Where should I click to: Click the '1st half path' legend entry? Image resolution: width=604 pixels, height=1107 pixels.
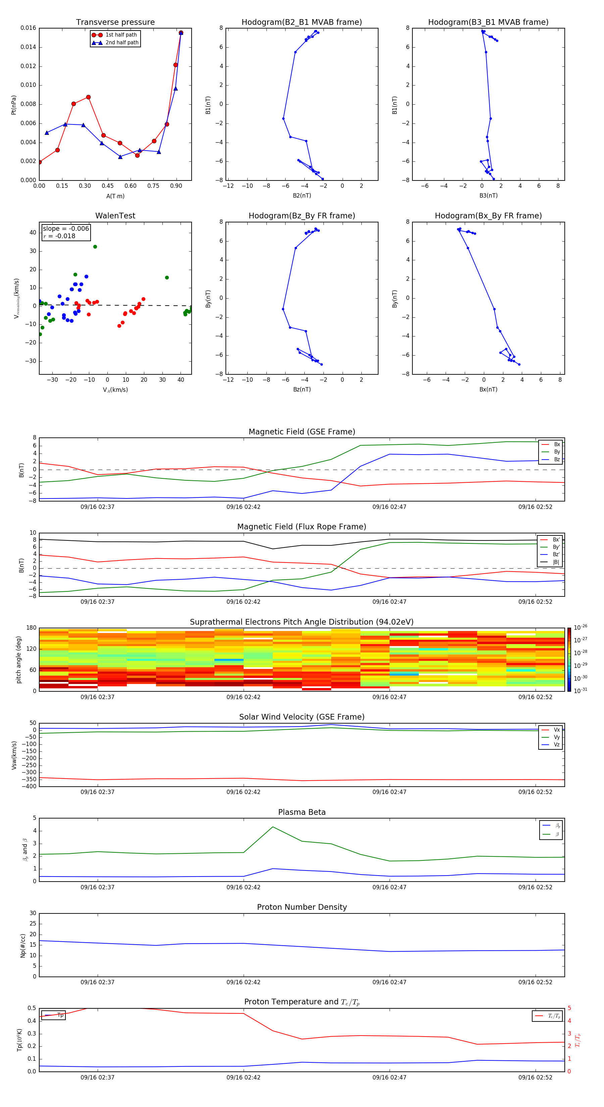coord(114,35)
